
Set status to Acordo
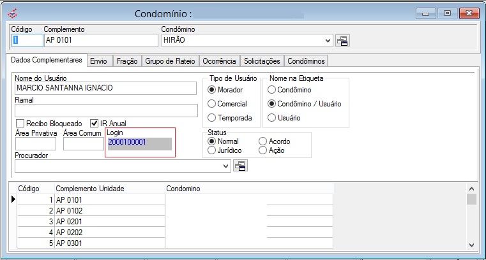263,141
